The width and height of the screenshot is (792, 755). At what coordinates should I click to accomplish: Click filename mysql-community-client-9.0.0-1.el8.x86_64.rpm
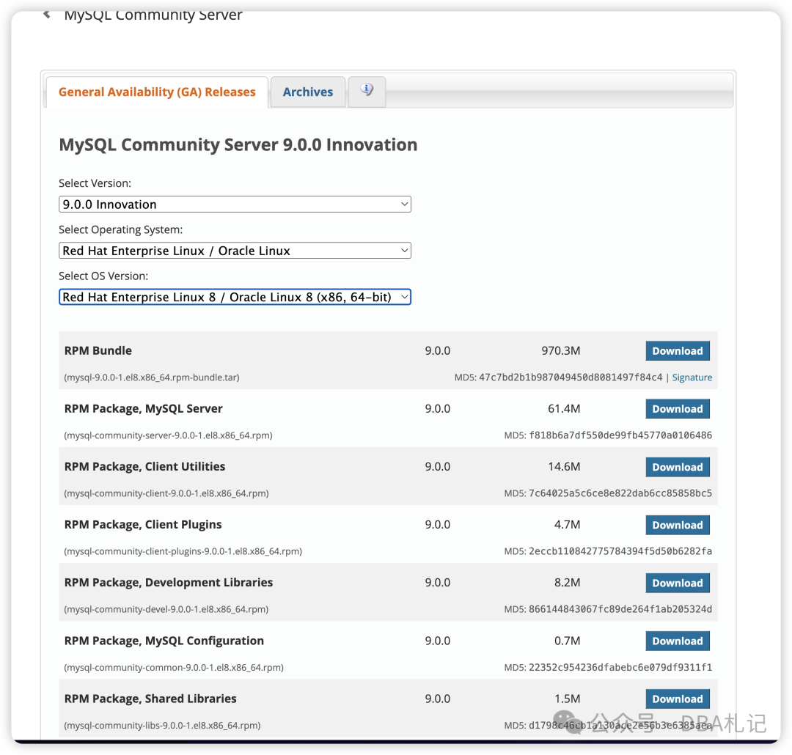(166, 493)
